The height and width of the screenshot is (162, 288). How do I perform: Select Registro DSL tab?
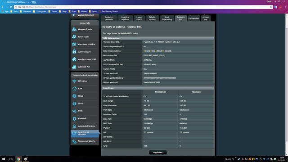tap(181, 18)
